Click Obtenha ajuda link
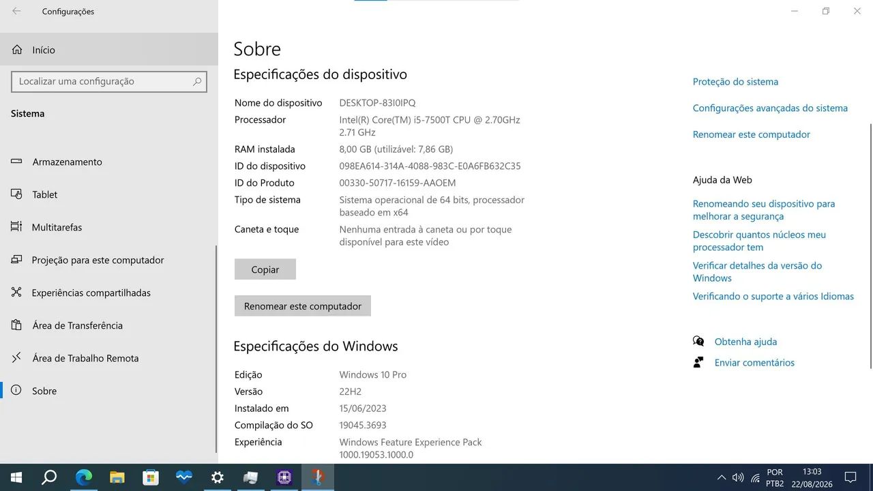Image resolution: width=873 pixels, height=491 pixels. coord(745,342)
